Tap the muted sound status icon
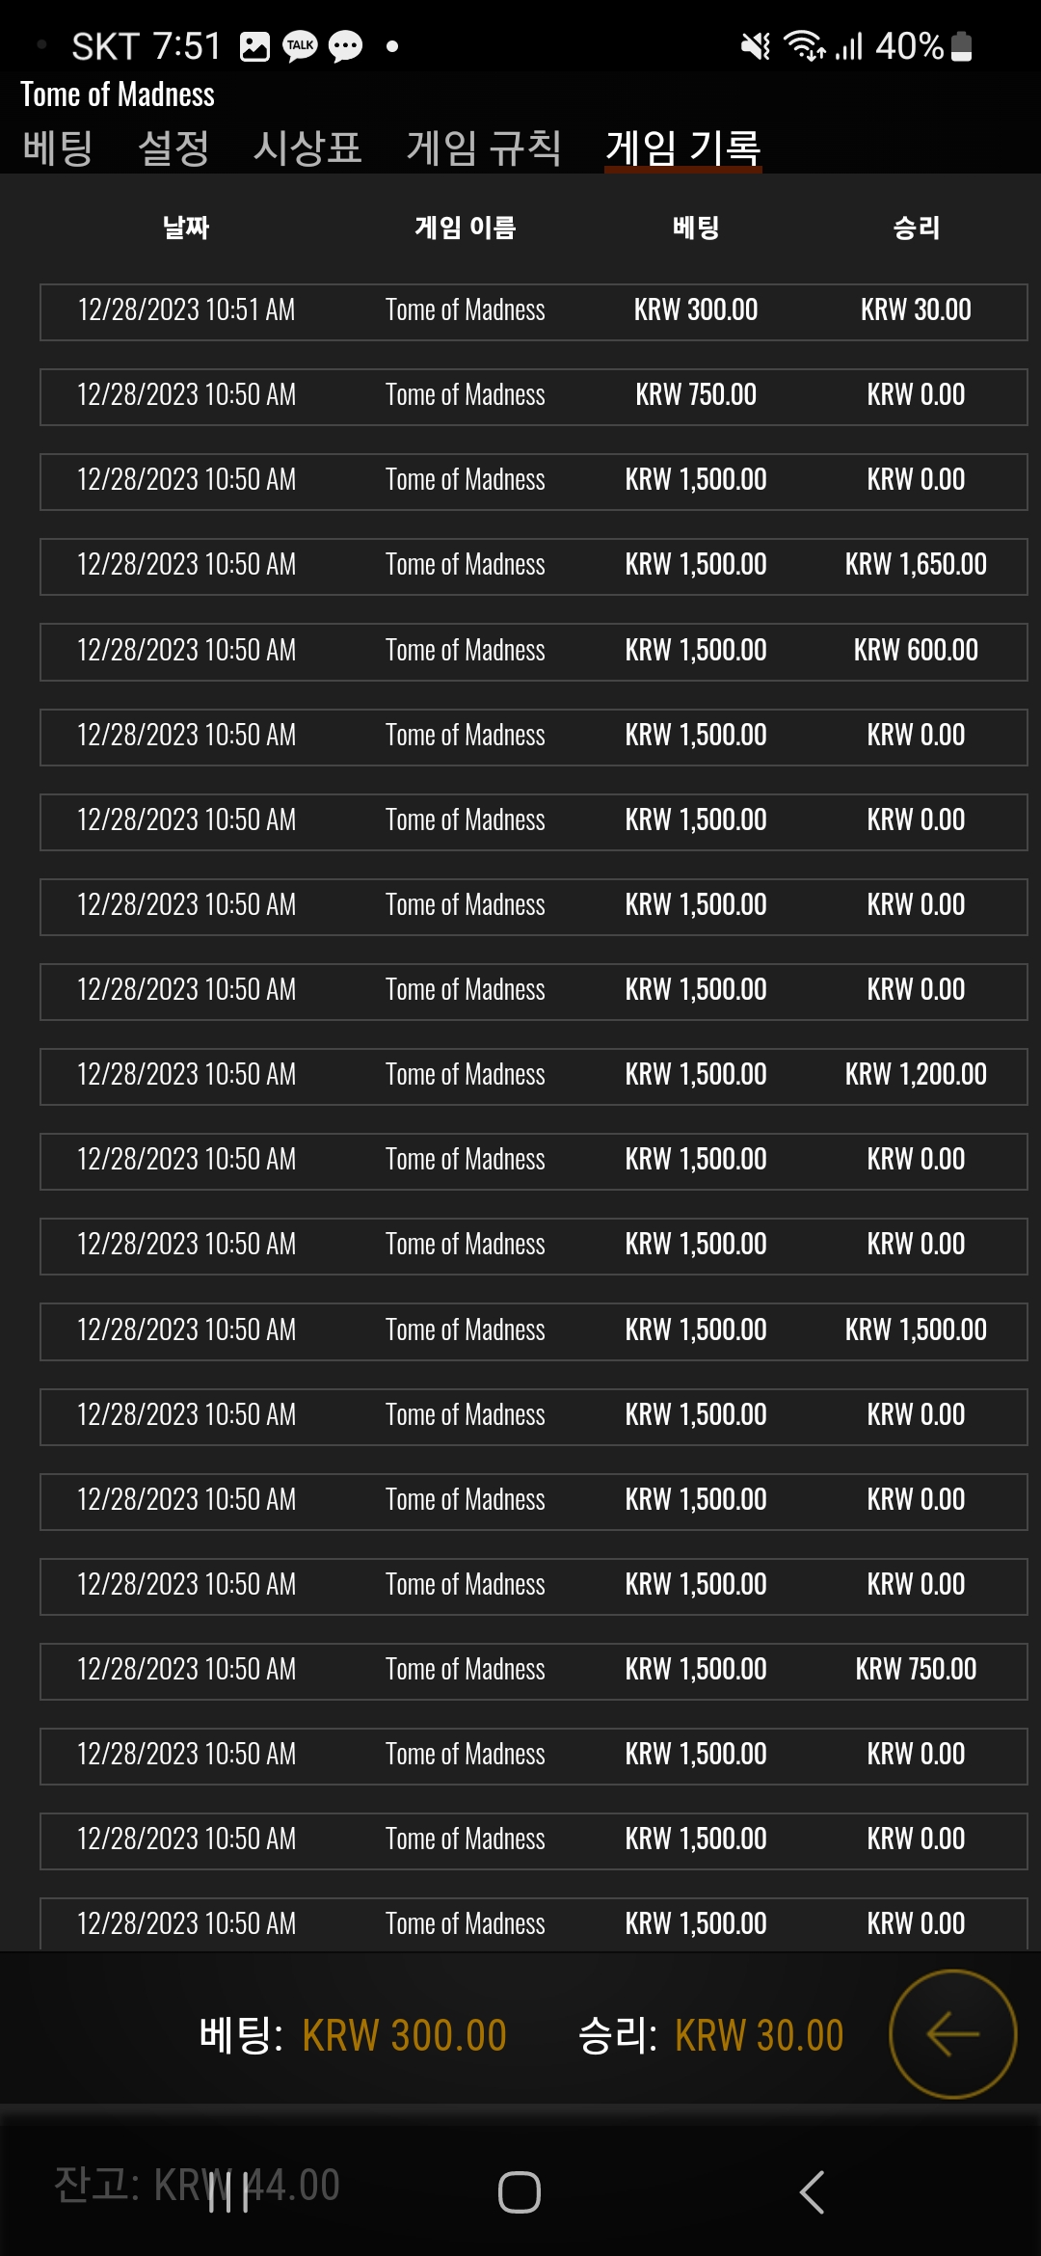1041x2256 pixels. click(x=755, y=46)
